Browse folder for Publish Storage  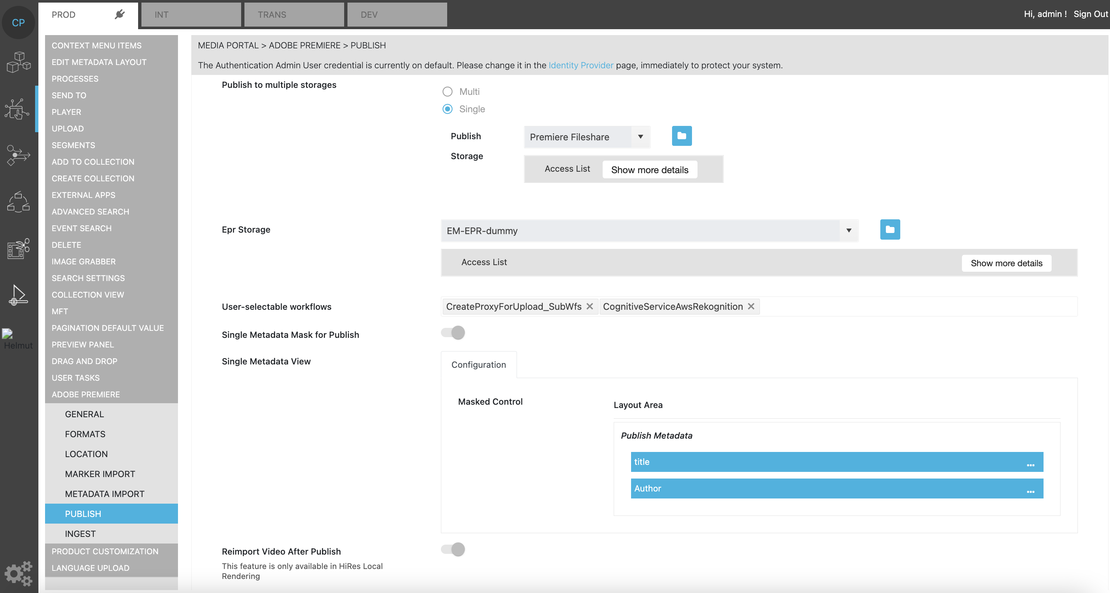click(x=681, y=136)
